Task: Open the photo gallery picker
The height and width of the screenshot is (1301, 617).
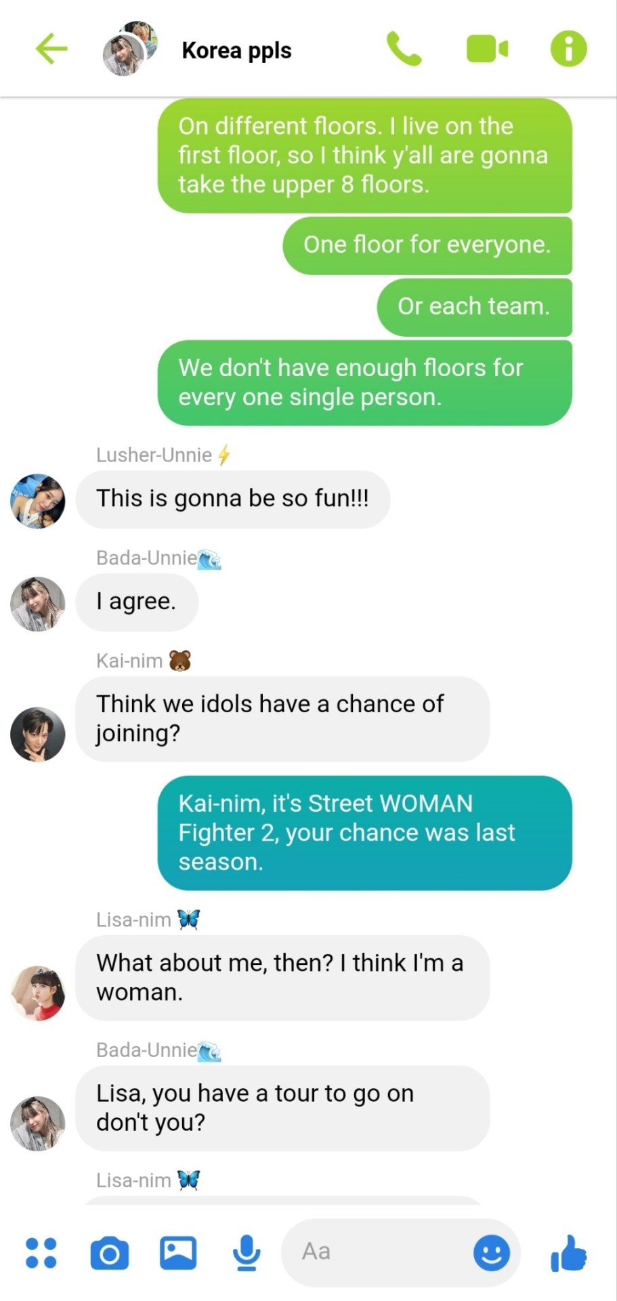Action: 178,1253
